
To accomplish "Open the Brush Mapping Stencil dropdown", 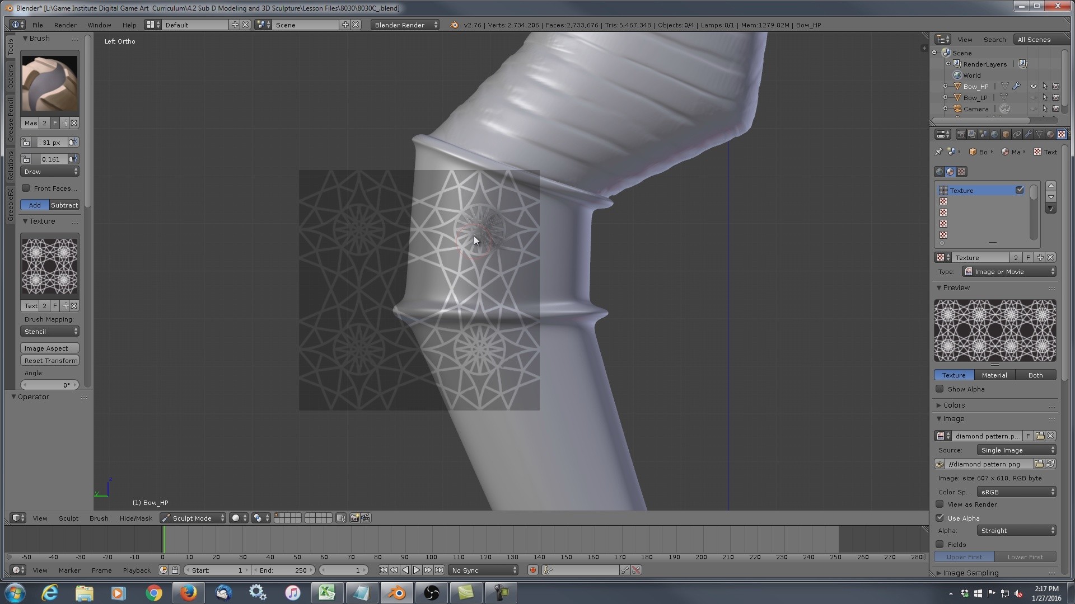I will [x=50, y=332].
